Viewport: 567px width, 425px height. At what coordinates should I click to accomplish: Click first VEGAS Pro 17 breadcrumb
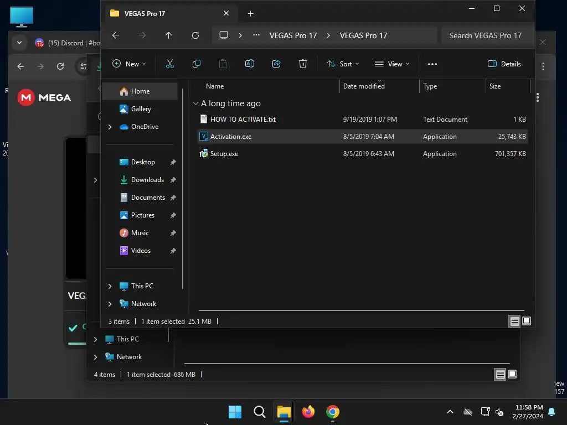[293, 35]
